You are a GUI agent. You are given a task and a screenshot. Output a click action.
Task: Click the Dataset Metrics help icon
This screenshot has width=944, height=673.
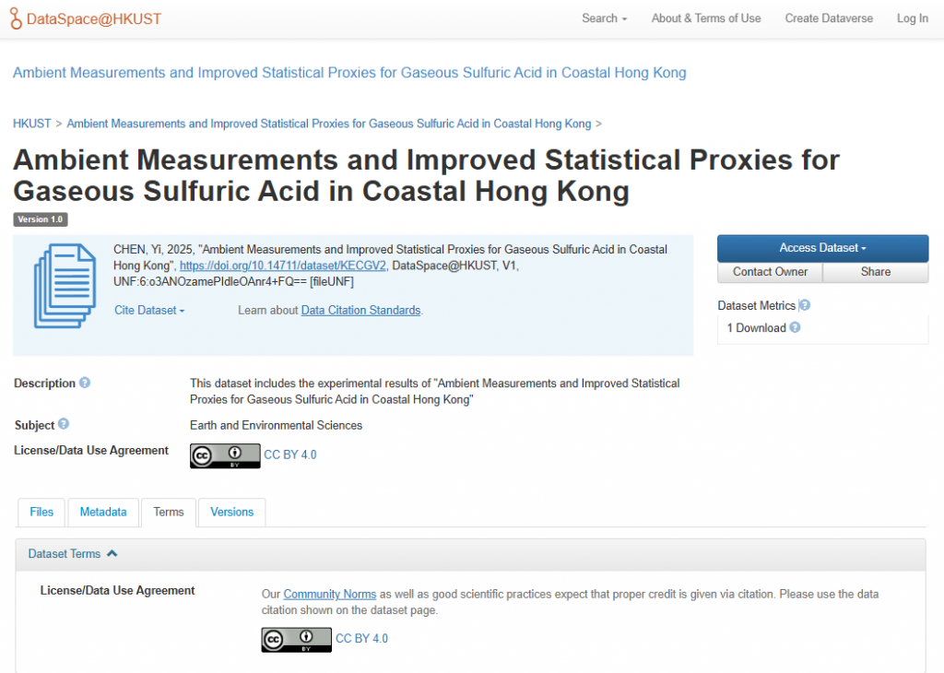805,306
